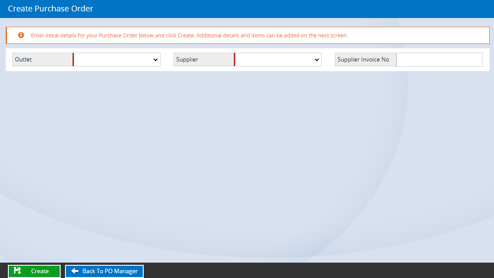
Task: Open the Supplier dropdown
Action: click(x=278, y=59)
